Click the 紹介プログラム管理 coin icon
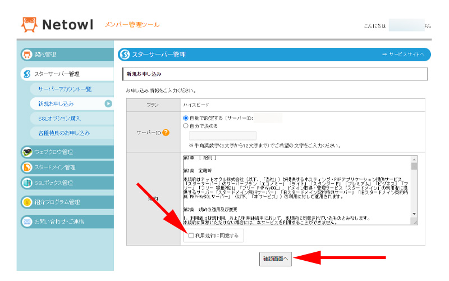 (x=27, y=202)
